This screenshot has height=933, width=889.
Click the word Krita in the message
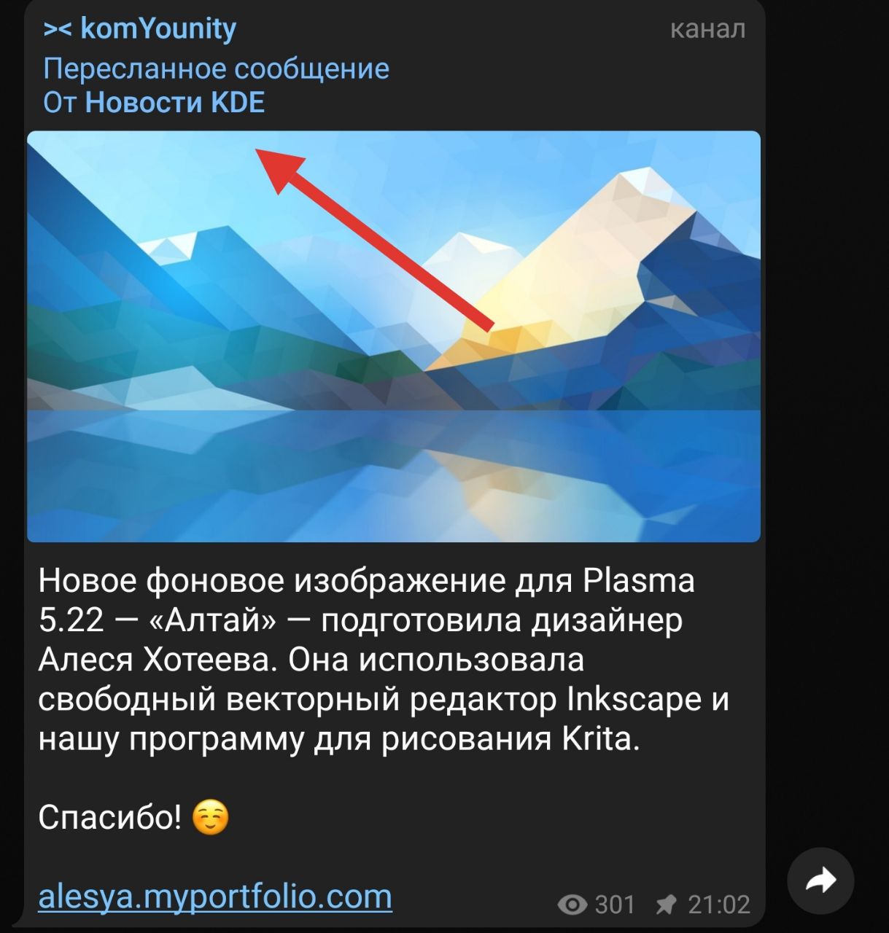[601, 738]
